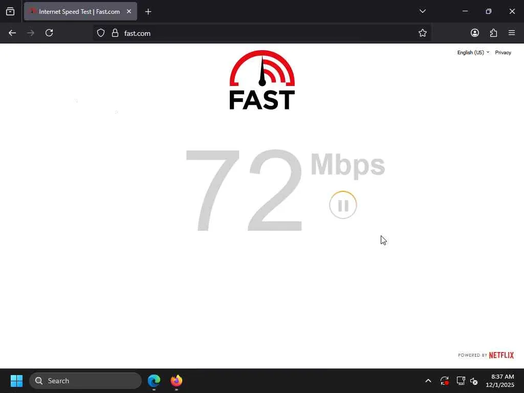524x393 pixels.
Task: Open Microsoft Edge from the taskbar
Action: (154, 381)
